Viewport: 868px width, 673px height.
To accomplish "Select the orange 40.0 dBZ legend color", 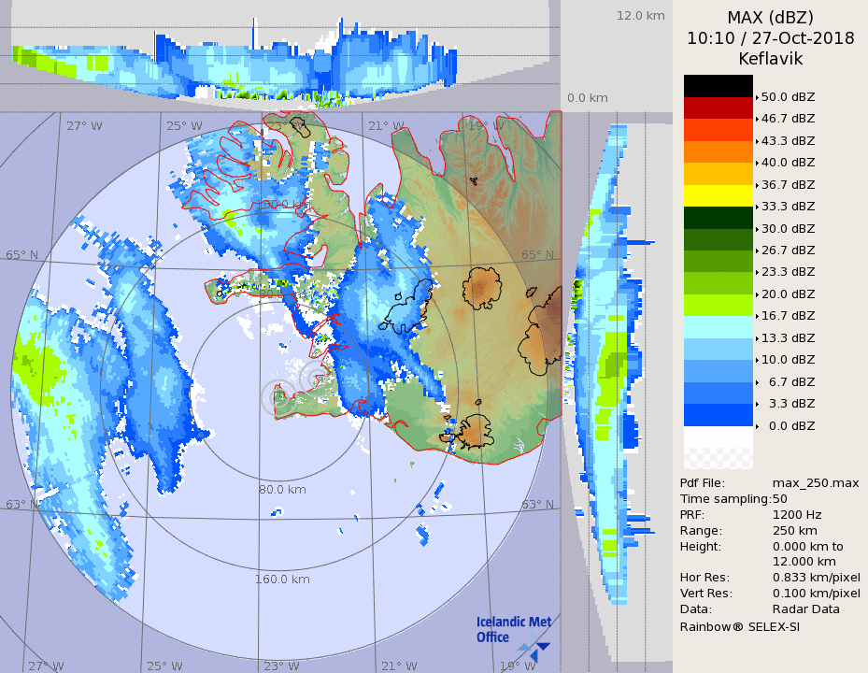I will pos(718,151).
